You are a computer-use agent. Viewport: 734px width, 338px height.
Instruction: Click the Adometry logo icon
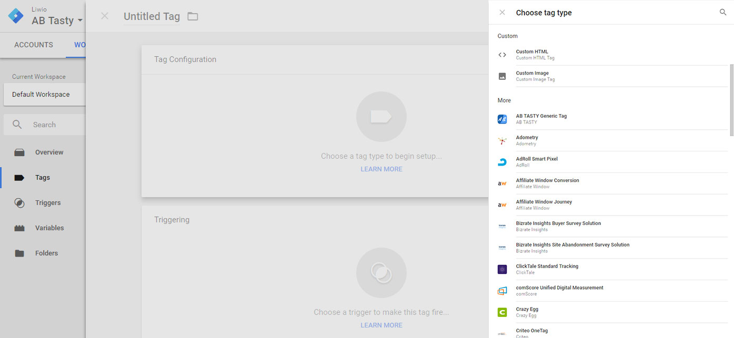pos(502,141)
